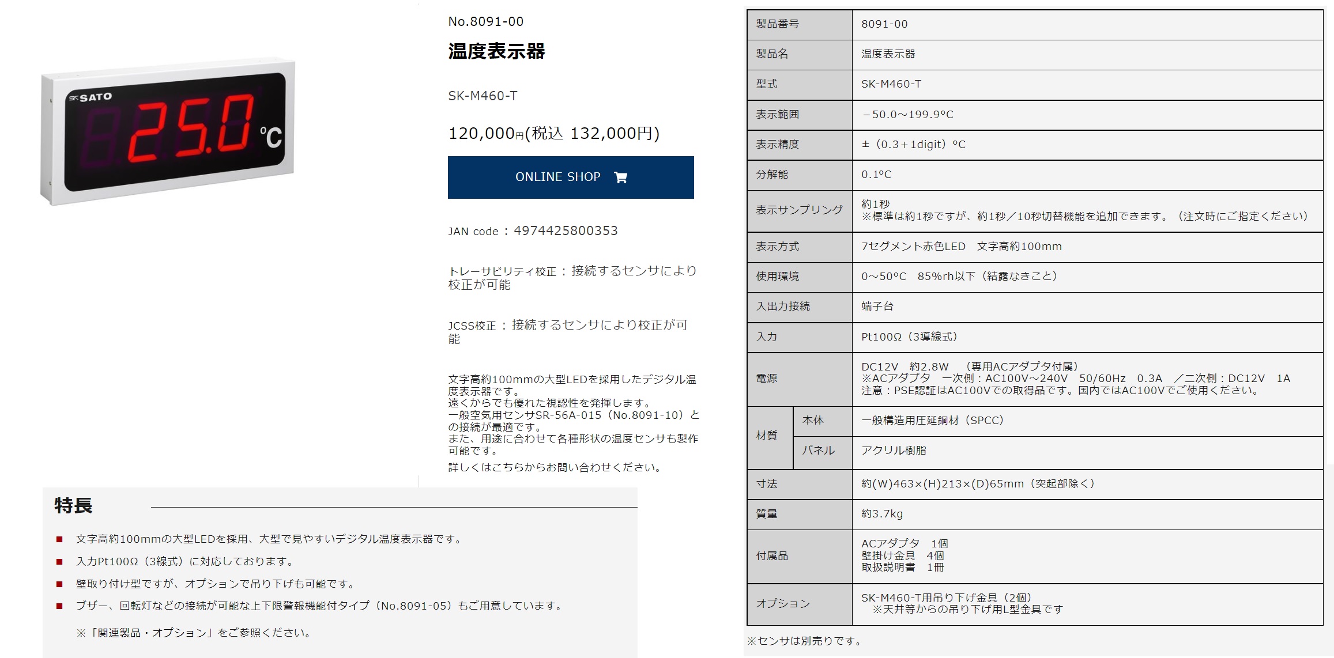The height and width of the screenshot is (658, 1334).
Task: Select the Pt100Ω（3導線式） input value
Action: [x=909, y=337]
